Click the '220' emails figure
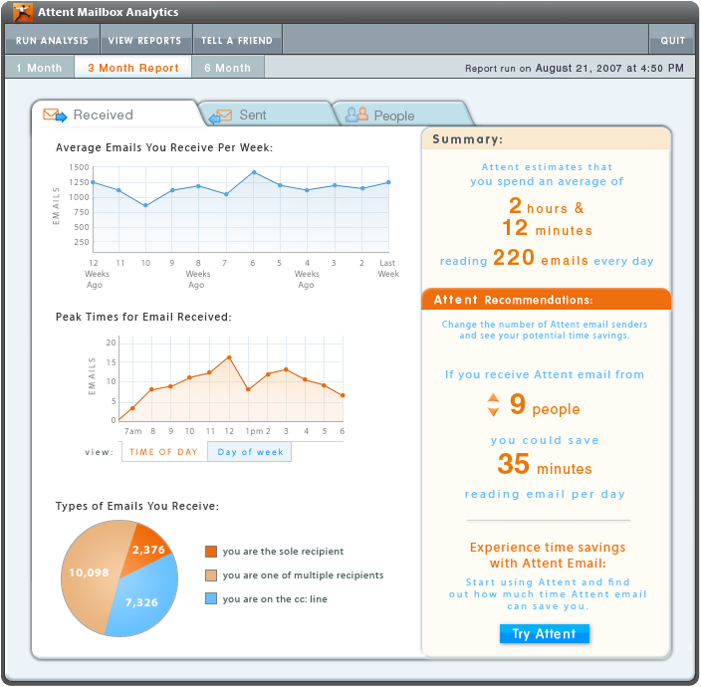This screenshot has height=687, width=701. tap(514, 258)
